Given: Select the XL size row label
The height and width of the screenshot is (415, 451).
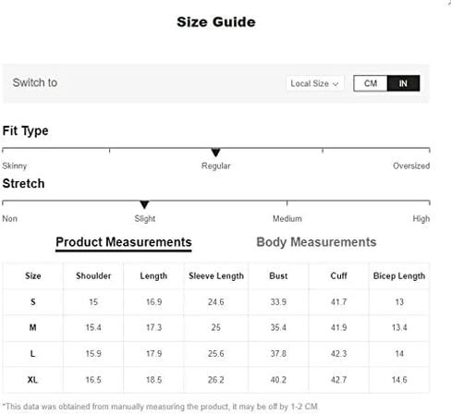Looking at the screenshot, I should [x=32, y=380].
